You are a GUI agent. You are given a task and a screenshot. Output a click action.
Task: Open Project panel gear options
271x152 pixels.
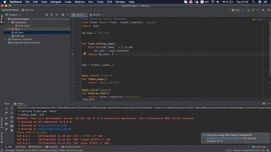[63, 15]
